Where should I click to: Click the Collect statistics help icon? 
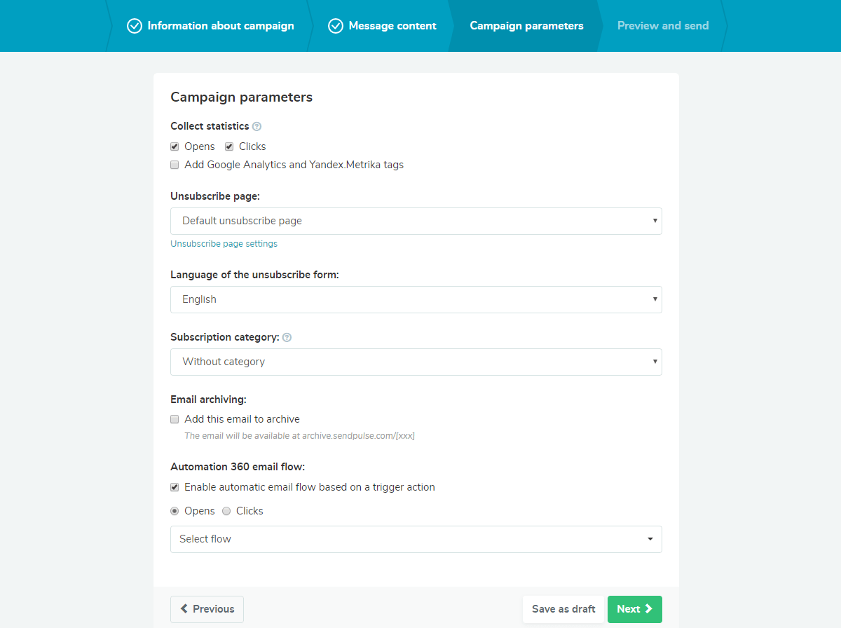click(x=257, y=127)
